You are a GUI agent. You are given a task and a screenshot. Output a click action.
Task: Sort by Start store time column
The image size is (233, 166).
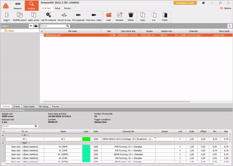(128, 31)
